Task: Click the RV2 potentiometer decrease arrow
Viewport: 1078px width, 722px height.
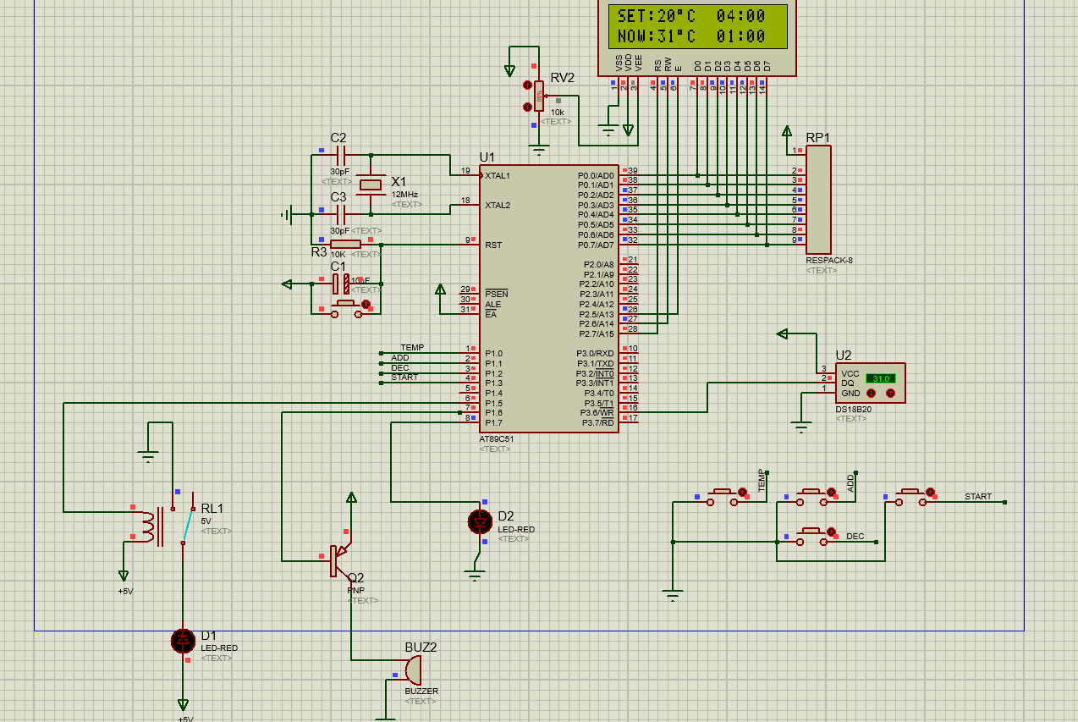Action: [527, 107]
